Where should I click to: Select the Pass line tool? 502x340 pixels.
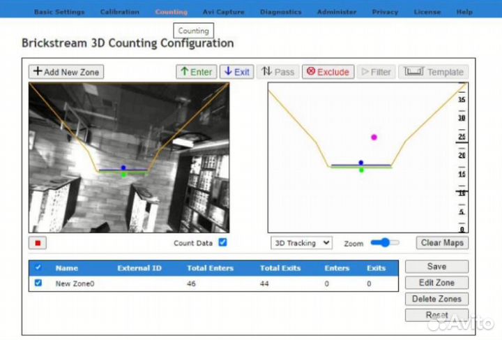(x=277, y=72)
